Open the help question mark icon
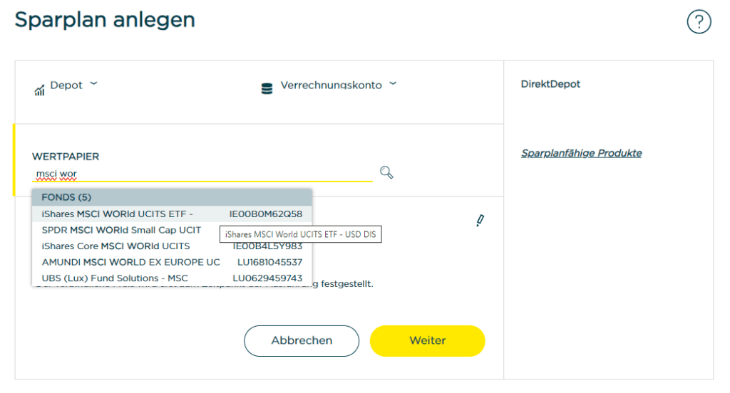This screenshot has height=393, width=730. (699, 22)
